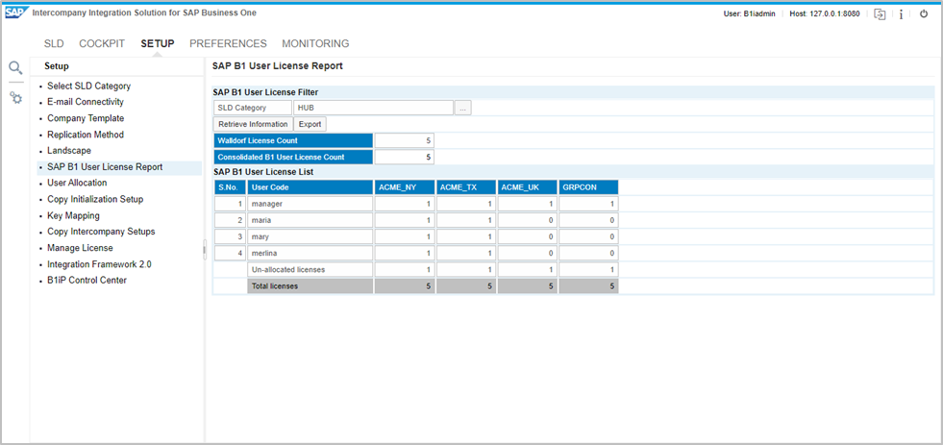The image size is (943, 445).
Task: Open SLD Category browse ellipsis button
Action: click(x=463, y=109)
